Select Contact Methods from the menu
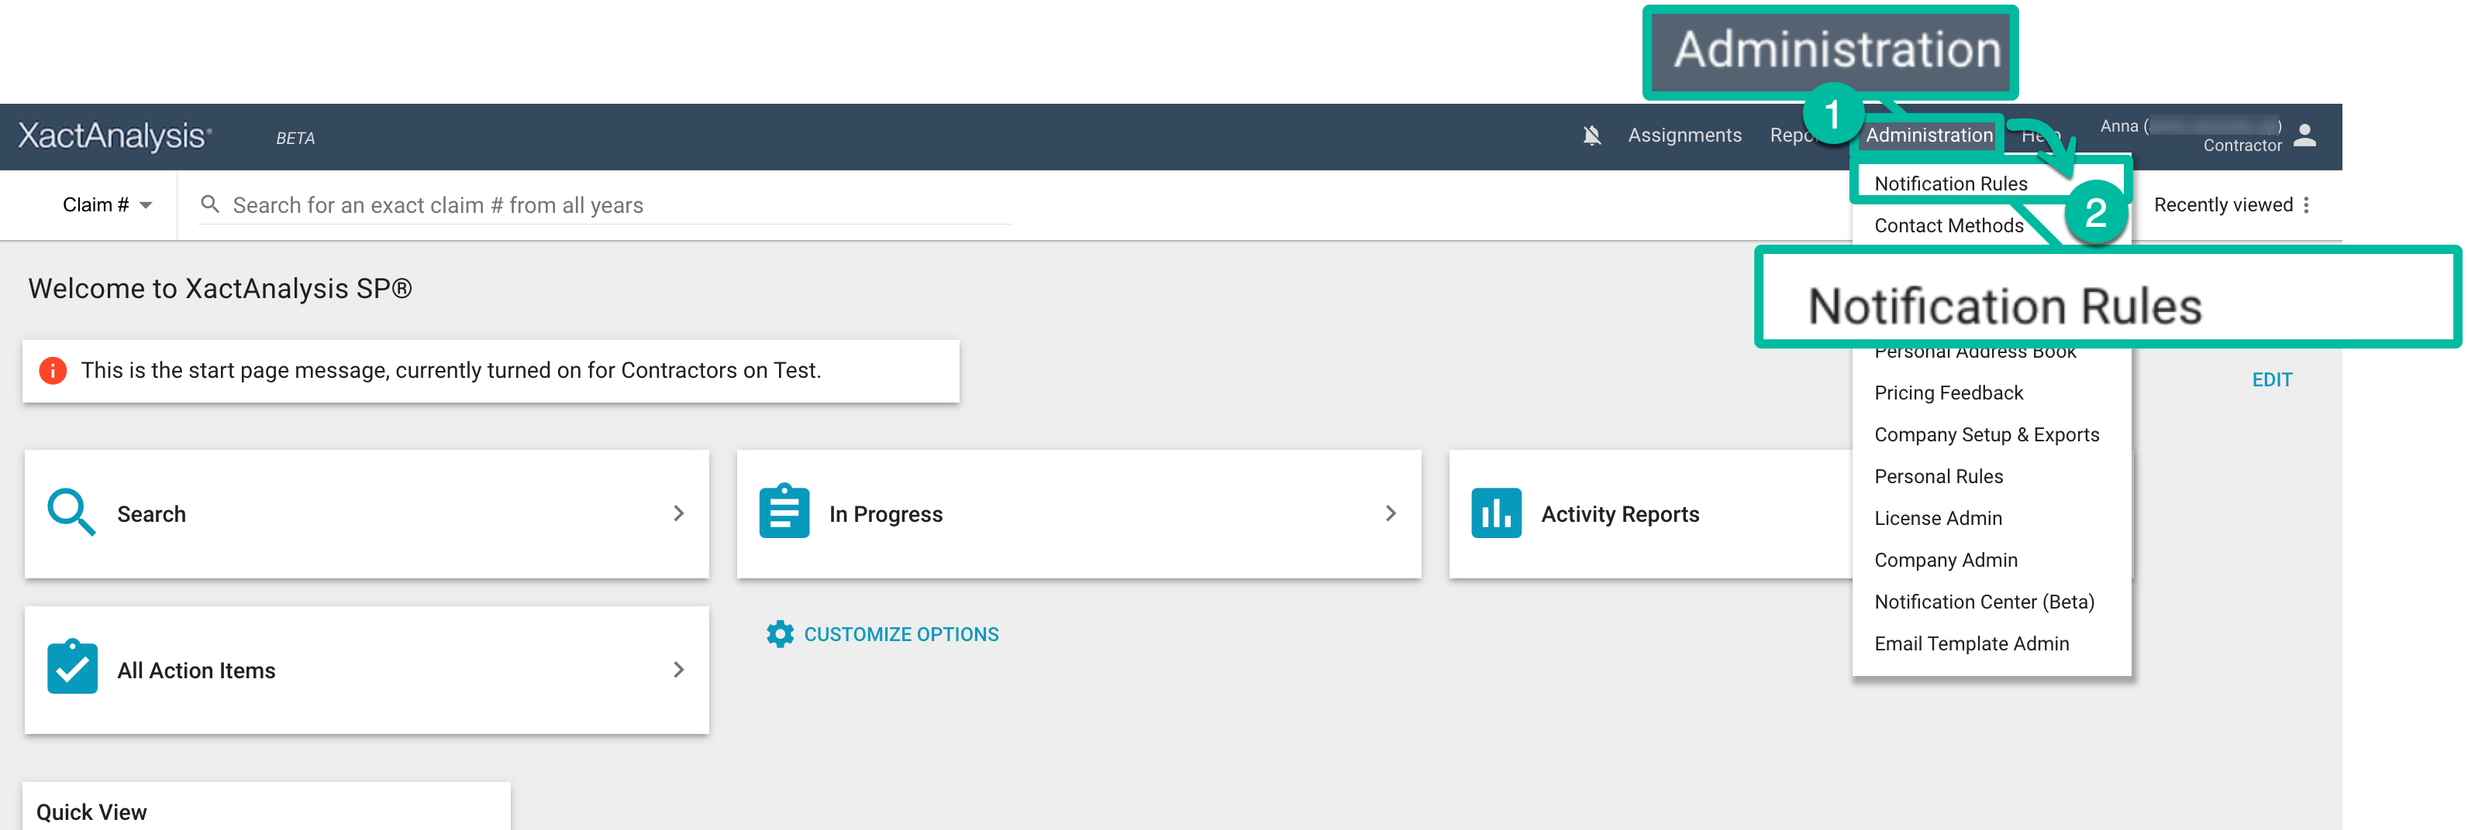The height and width of the screenshot is (830, 2468). (1949, 225)
